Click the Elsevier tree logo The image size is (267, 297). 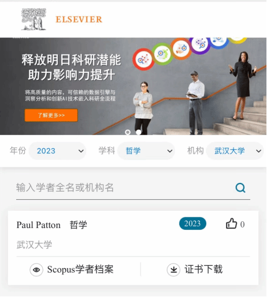[34, 19]
